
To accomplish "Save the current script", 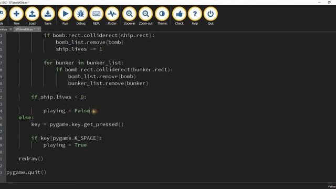I will 48,16.
